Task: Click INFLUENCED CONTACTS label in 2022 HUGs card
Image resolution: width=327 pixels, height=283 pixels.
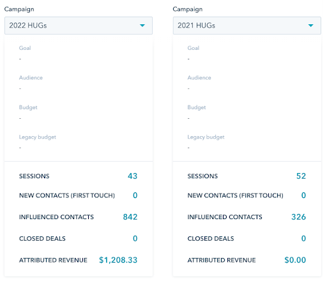Action: point(56,217)
